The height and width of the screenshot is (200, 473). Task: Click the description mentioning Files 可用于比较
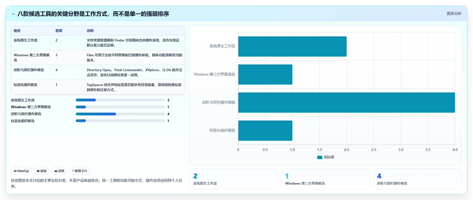134,58
